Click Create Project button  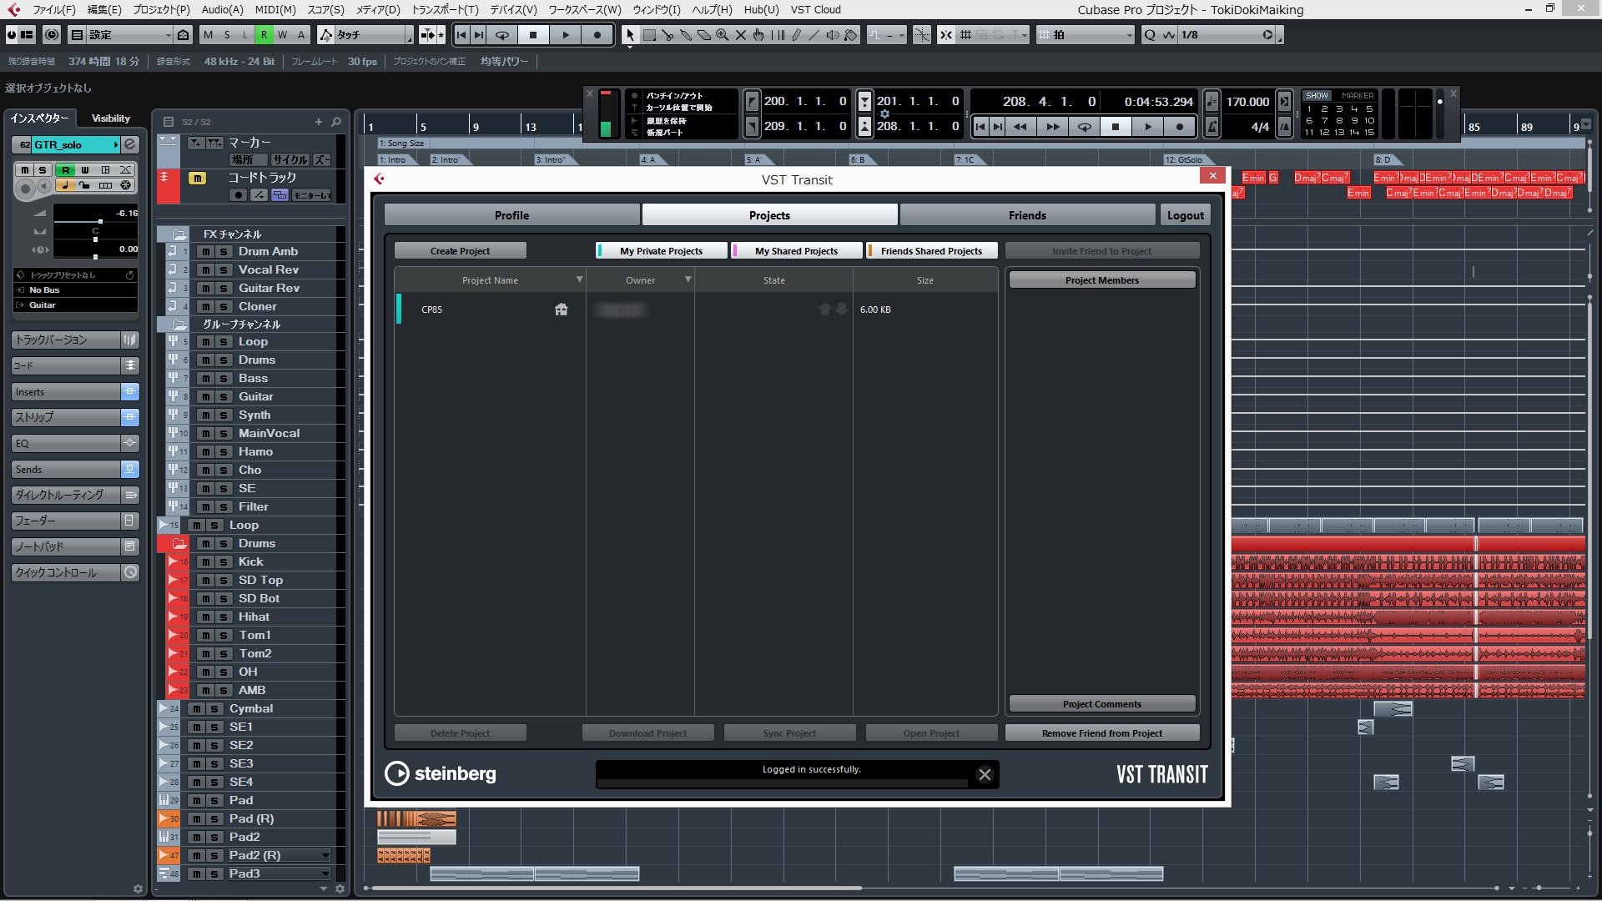pos(460,251)
